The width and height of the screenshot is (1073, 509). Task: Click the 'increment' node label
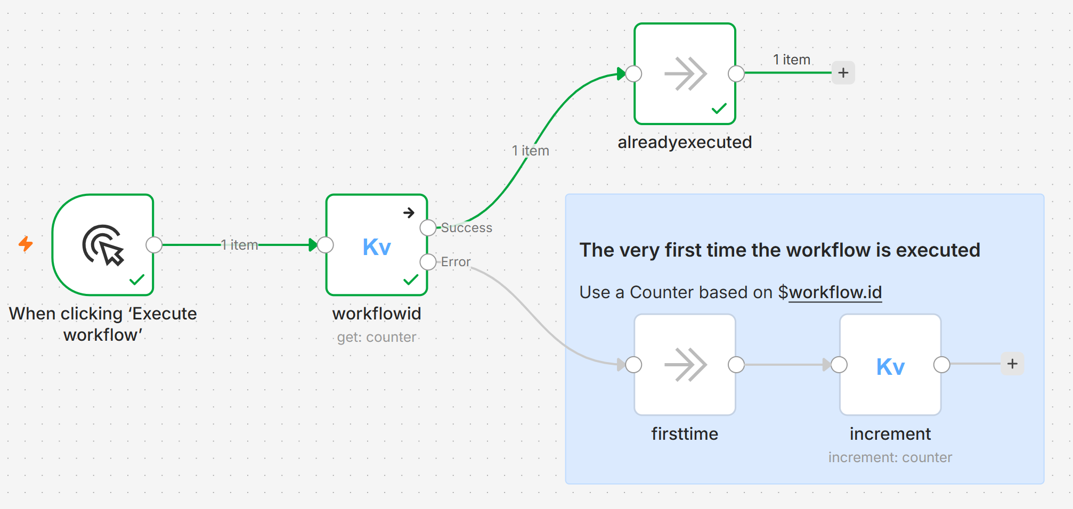(x=890, y=434)
